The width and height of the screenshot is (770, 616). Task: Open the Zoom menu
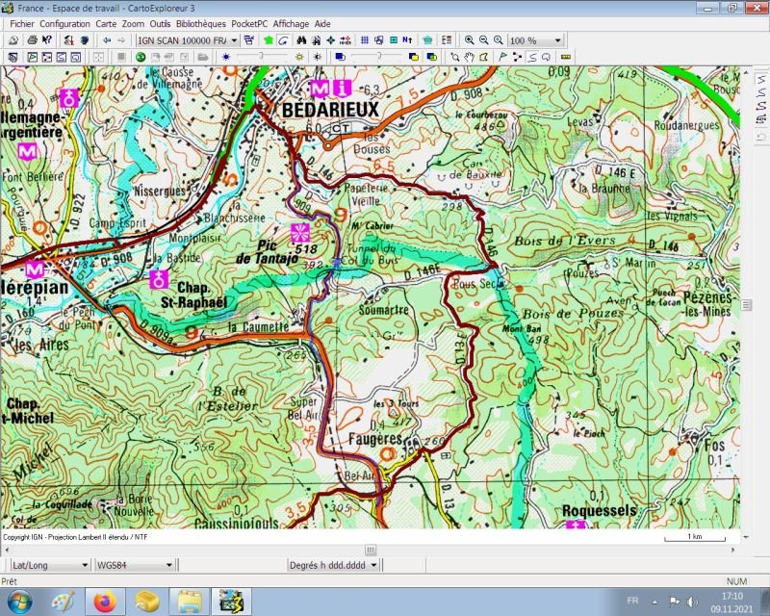pos(133,23)
